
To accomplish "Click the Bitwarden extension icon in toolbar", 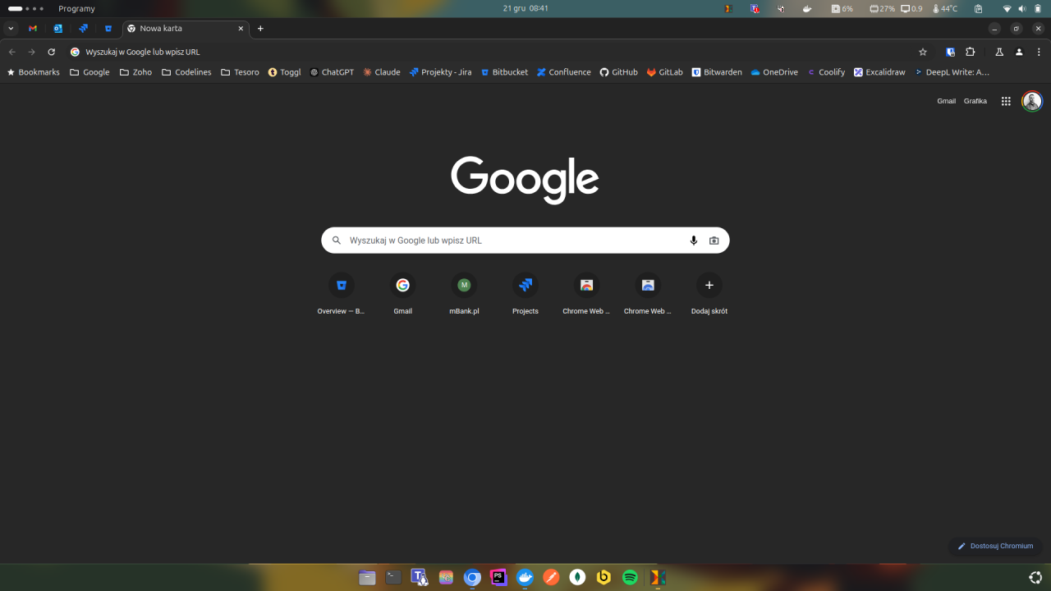I will pos(950,52).
